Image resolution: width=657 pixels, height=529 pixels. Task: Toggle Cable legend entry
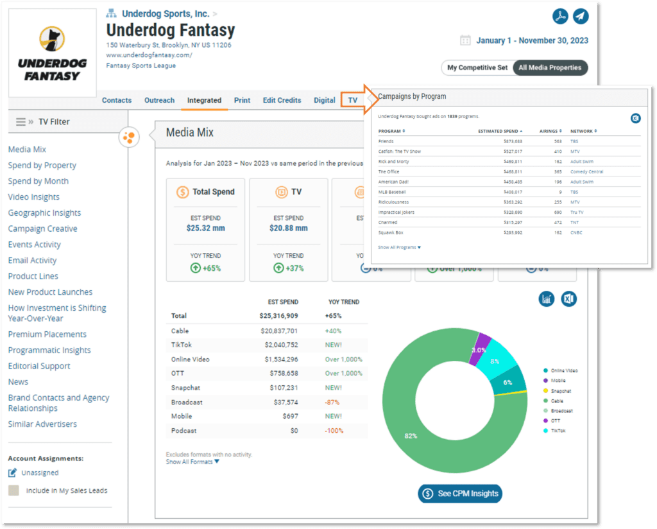pyautogui.click(x=553, y=401)
